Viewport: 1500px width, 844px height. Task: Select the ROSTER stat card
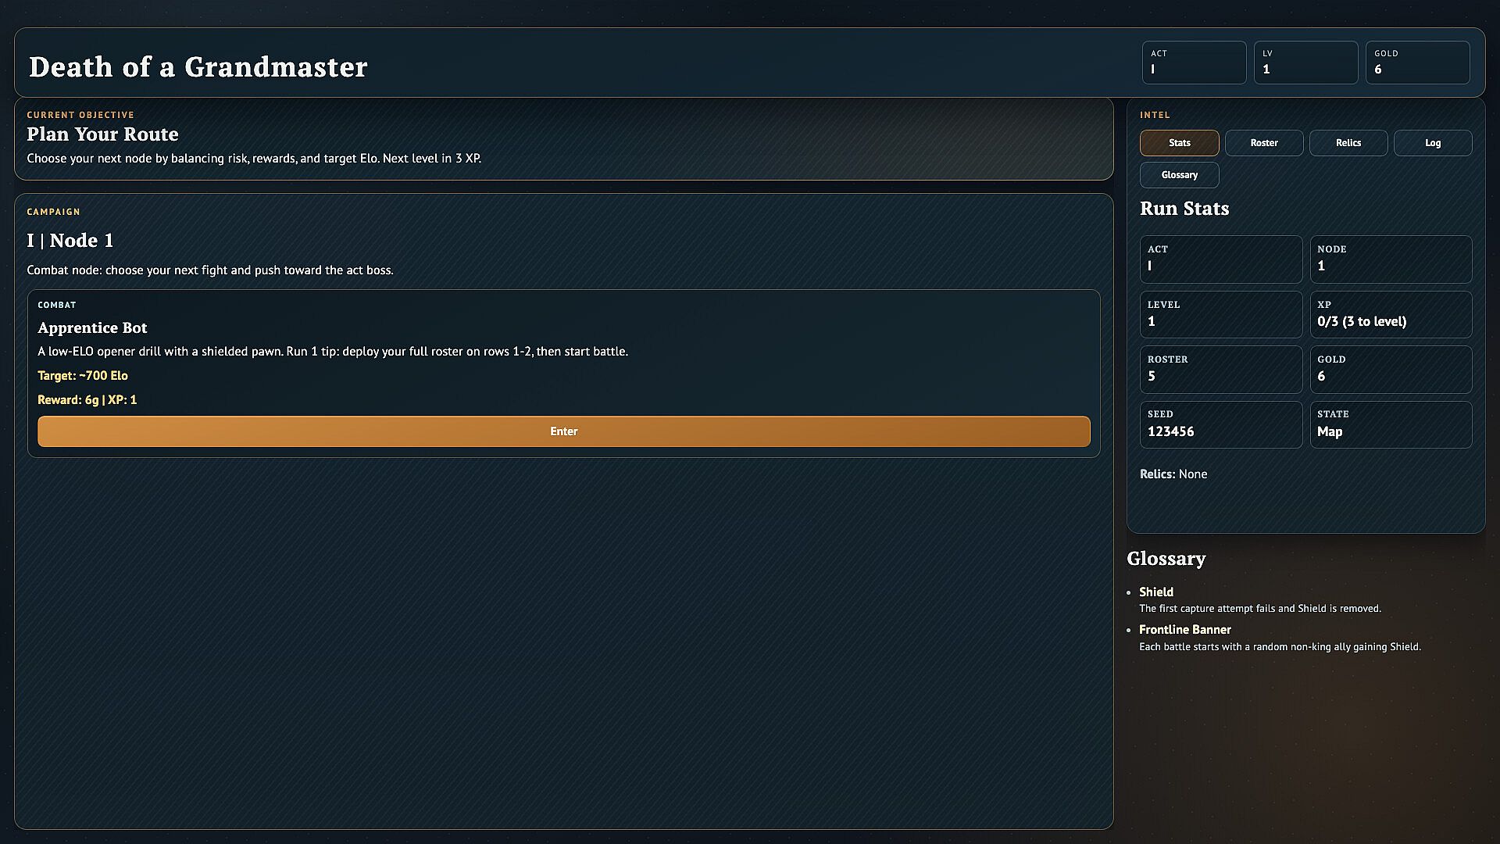pos(1220,370)
